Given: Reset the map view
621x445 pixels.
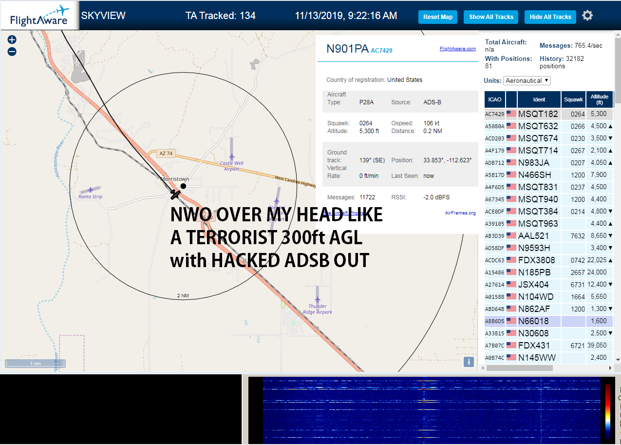Looking at the screenshot, I should 438,17.
